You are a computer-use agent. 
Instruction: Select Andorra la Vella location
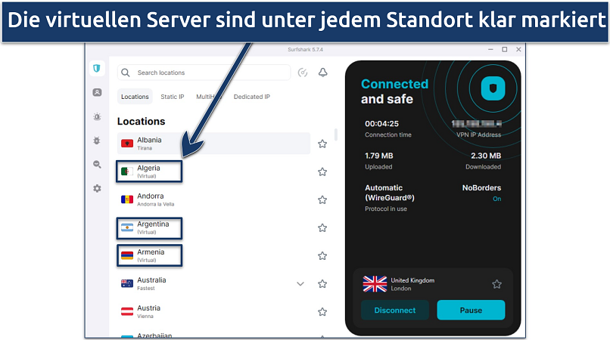pos(156,199)
